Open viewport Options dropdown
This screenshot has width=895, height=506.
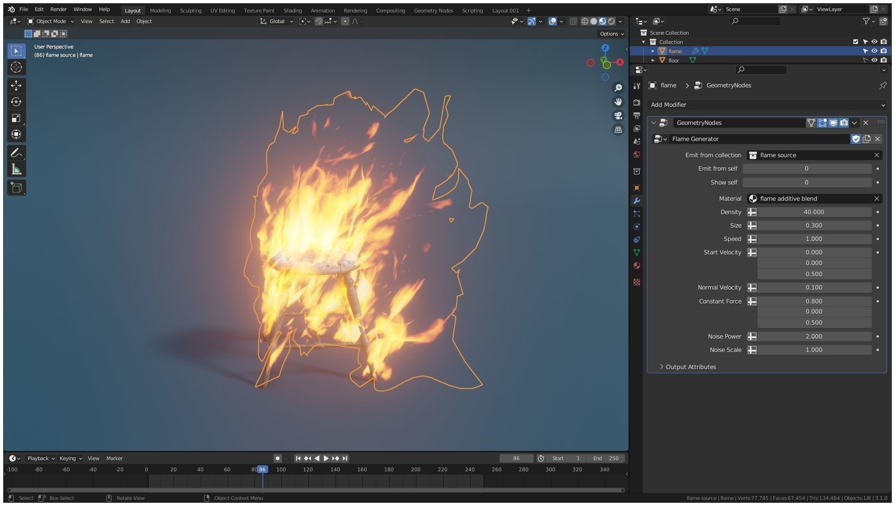coord(612,34)
